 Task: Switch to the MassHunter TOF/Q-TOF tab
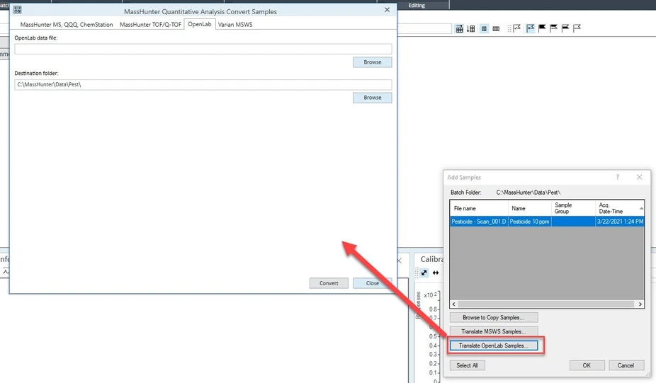click(151, 25)
